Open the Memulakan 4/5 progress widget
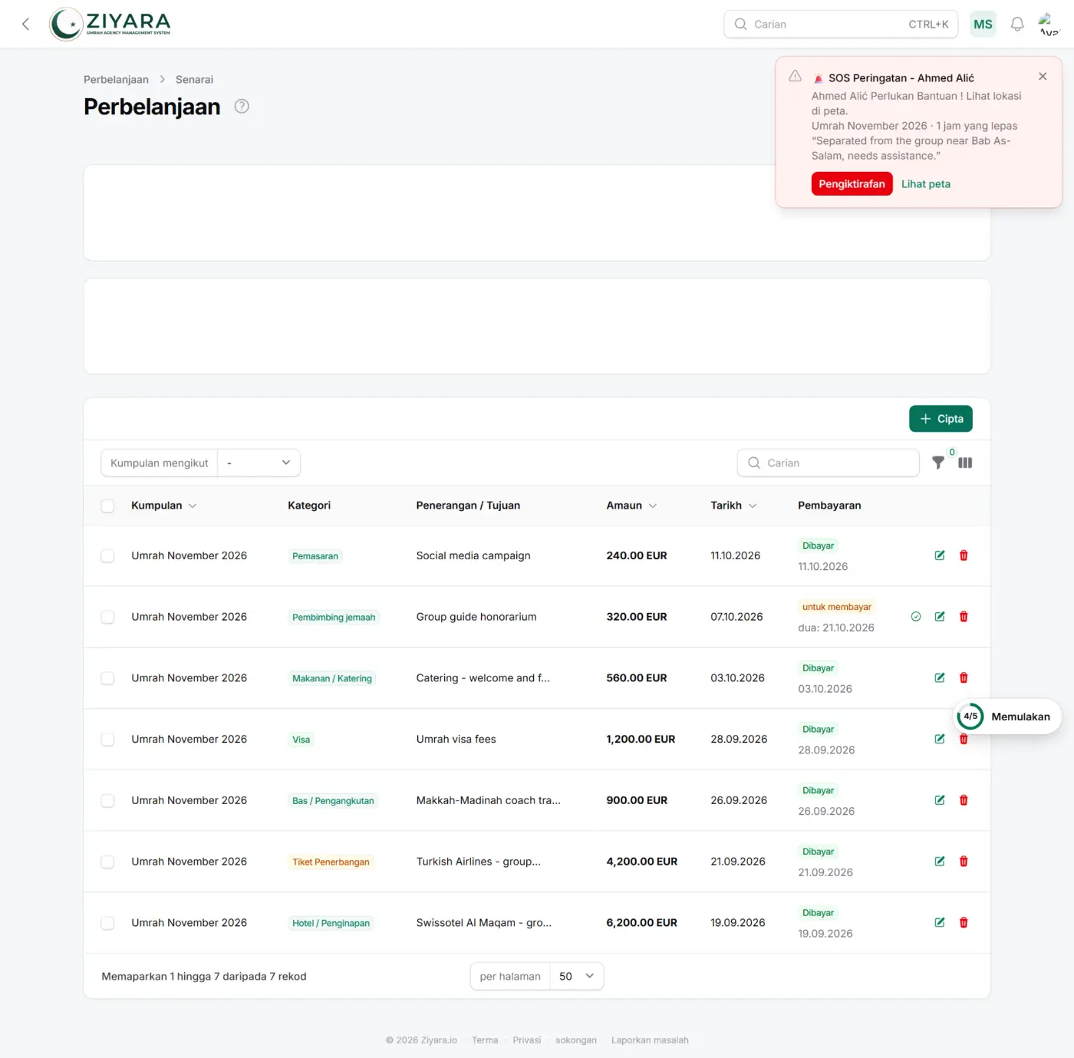Viewport: 1074px width, 1058px height. 1006,717
